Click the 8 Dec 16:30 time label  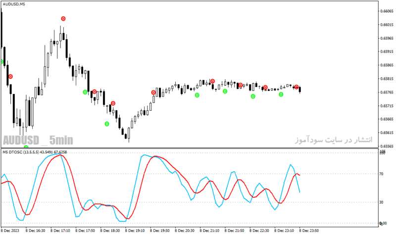(35, 231)
